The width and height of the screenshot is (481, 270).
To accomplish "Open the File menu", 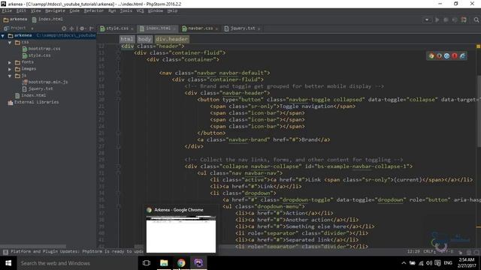I will tap(7, 10).
